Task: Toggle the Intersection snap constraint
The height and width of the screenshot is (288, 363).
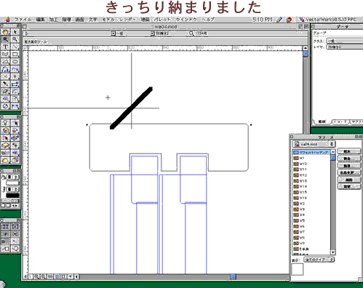Action: 15,234
